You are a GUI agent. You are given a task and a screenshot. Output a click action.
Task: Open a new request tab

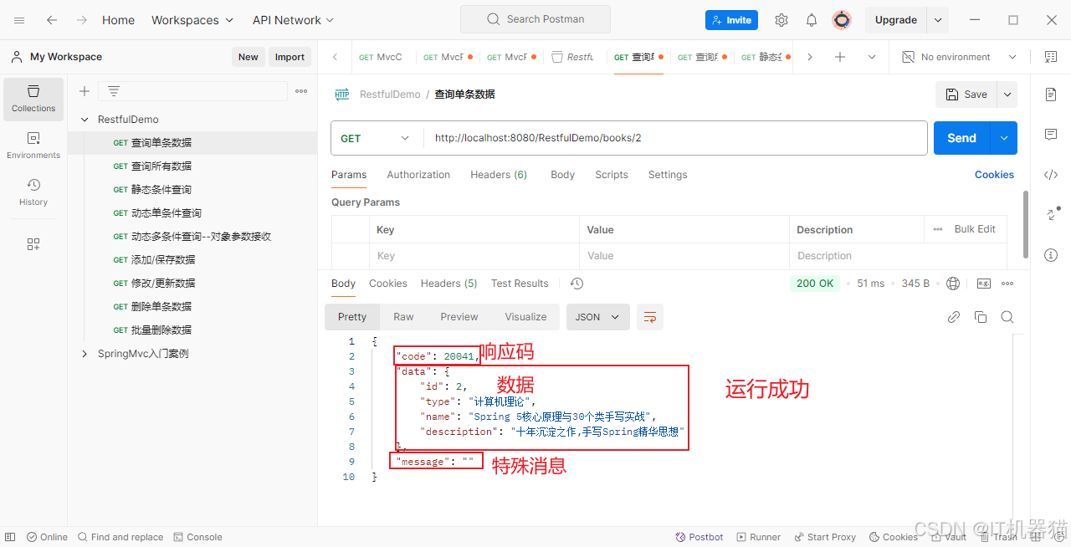point(840,57)
